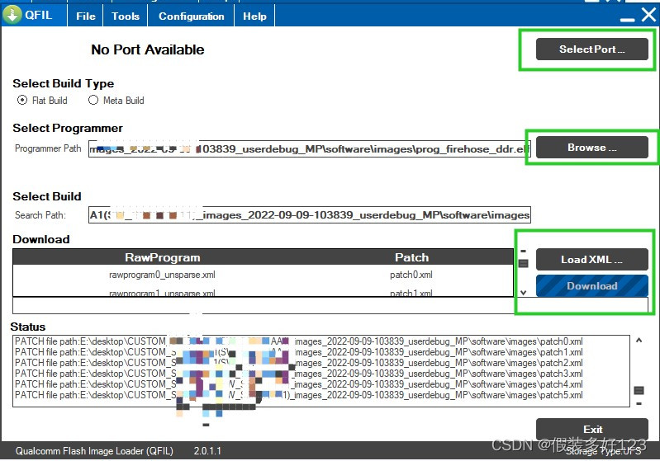
Task: Click into the Search Path field
Action: 310,214
